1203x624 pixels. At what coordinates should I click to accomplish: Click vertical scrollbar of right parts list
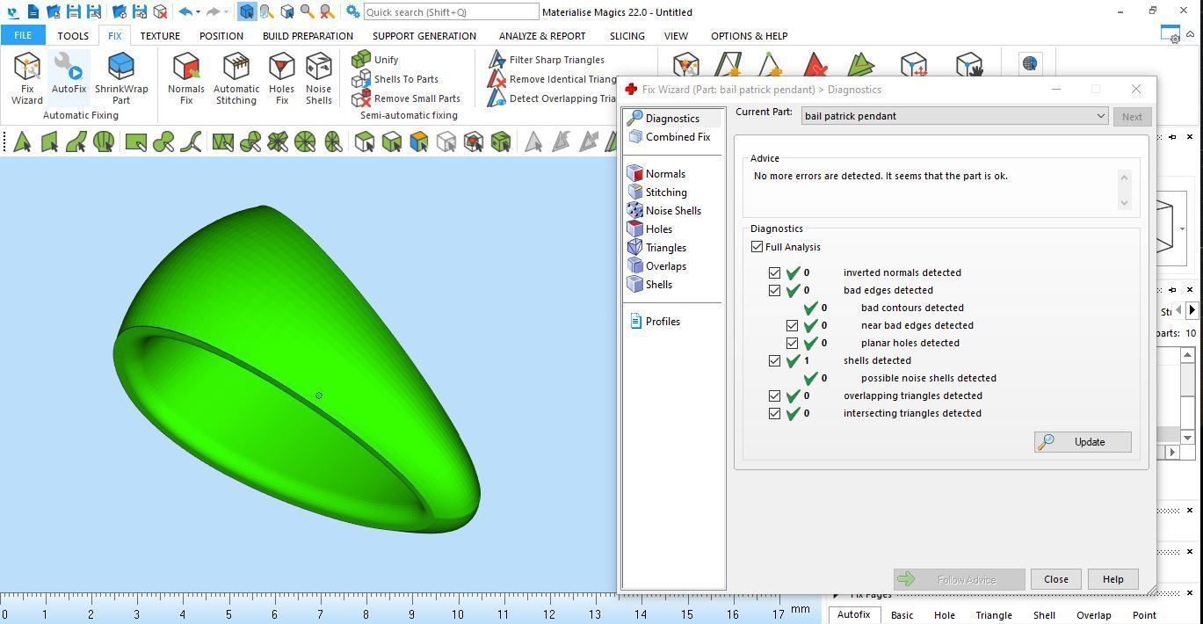1187,395
